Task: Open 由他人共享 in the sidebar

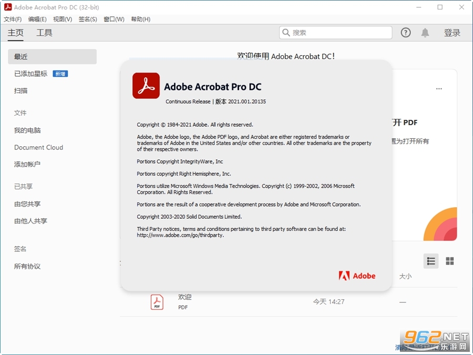Action: click(x=31, y=221)
